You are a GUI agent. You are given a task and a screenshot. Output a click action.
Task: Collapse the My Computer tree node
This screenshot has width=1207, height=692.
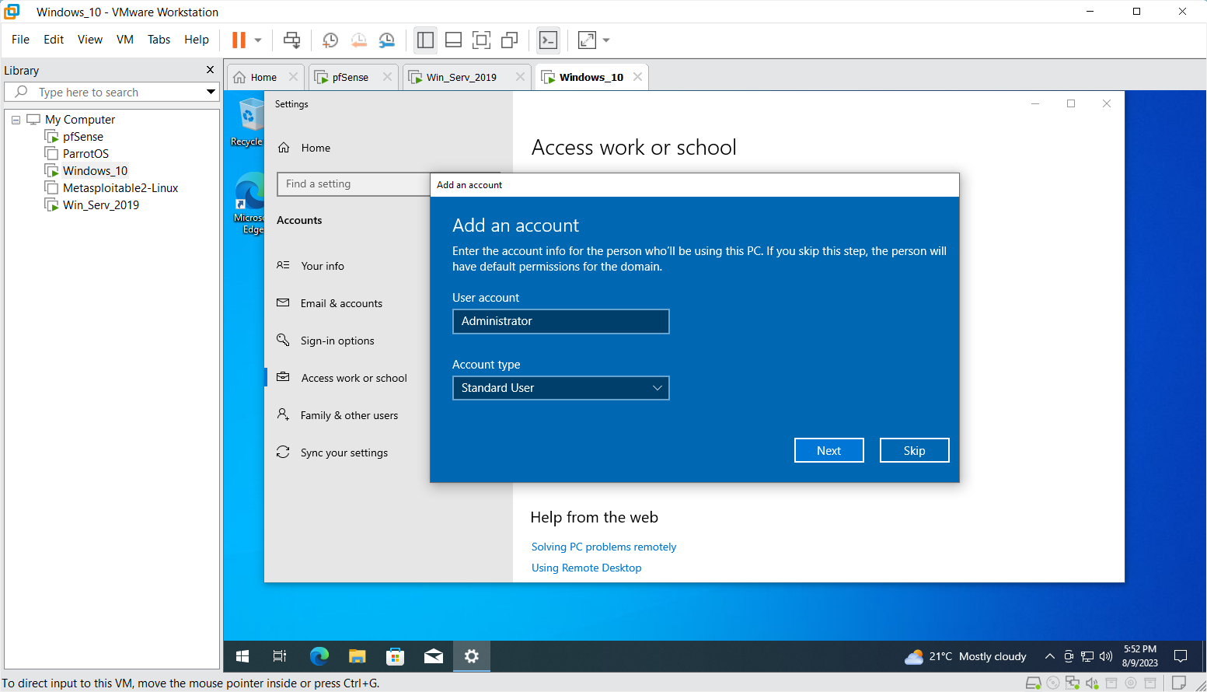(x=16, y=120)
